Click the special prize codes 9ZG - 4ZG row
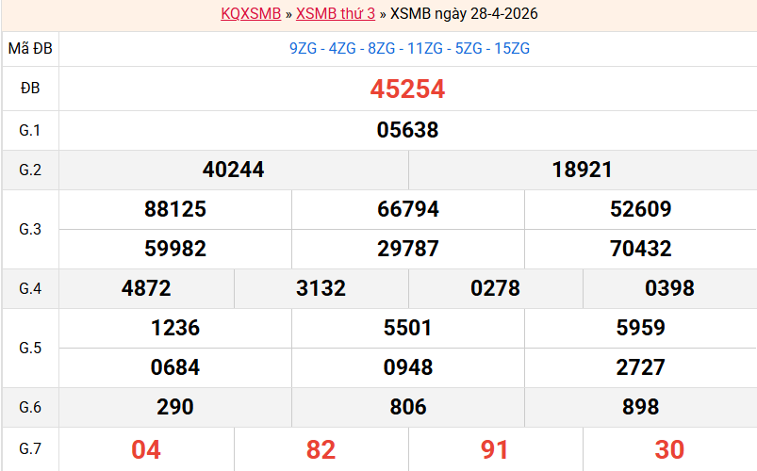757x471 pixels. (409, 48)
